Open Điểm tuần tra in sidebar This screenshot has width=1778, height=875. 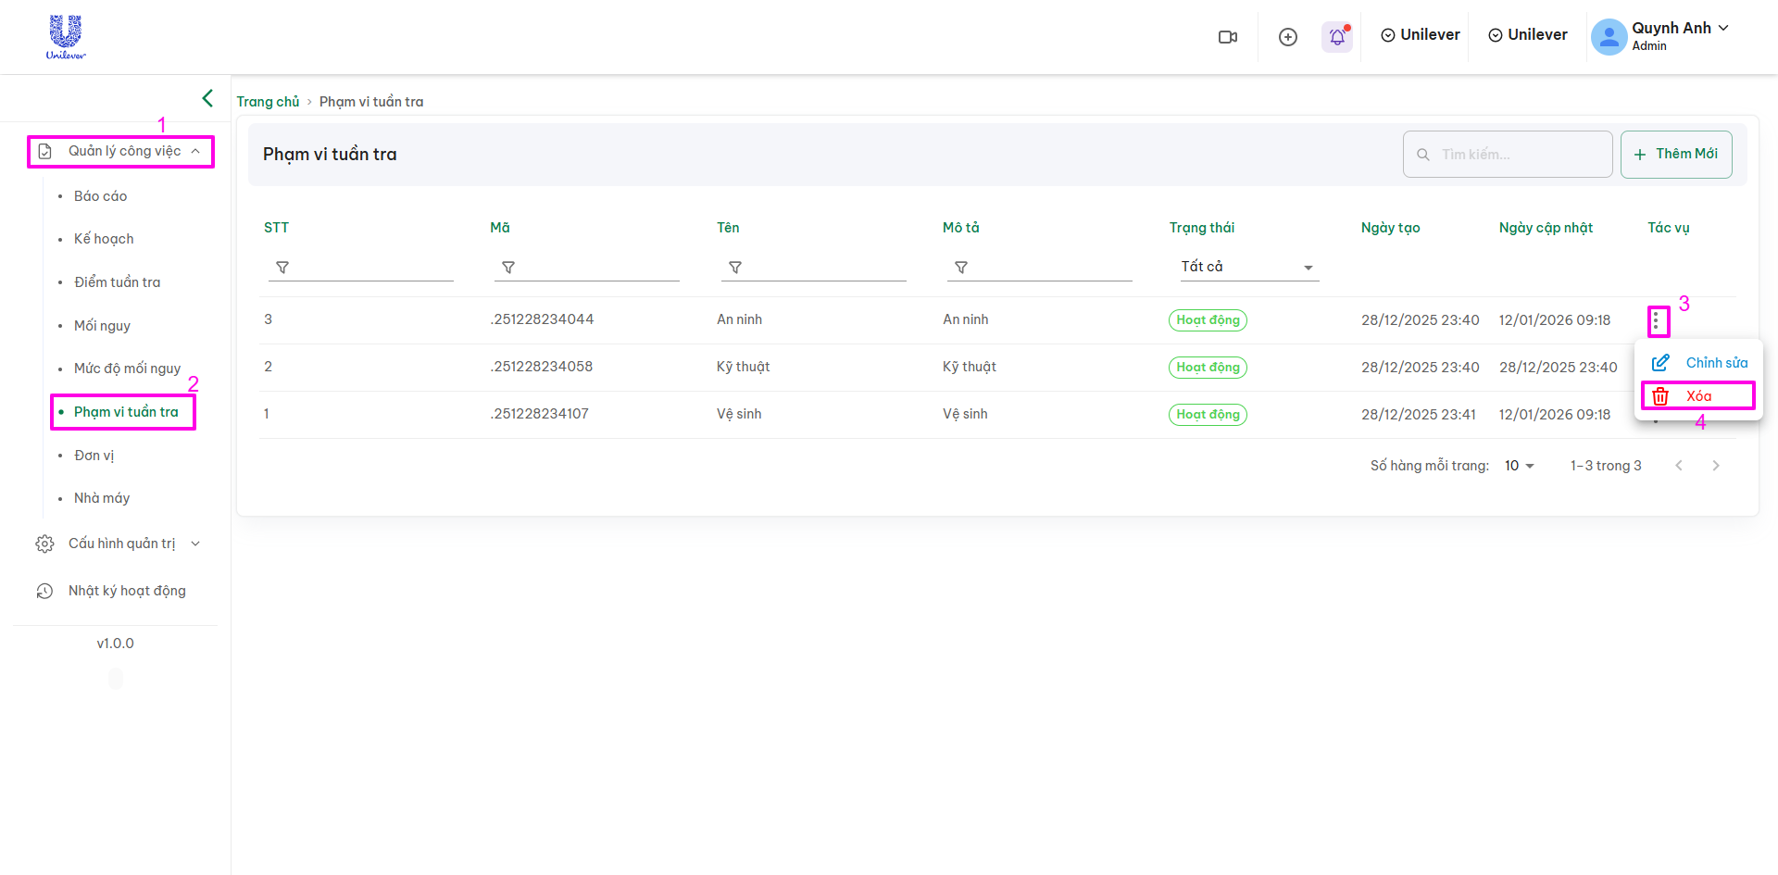tap(117, 282)
